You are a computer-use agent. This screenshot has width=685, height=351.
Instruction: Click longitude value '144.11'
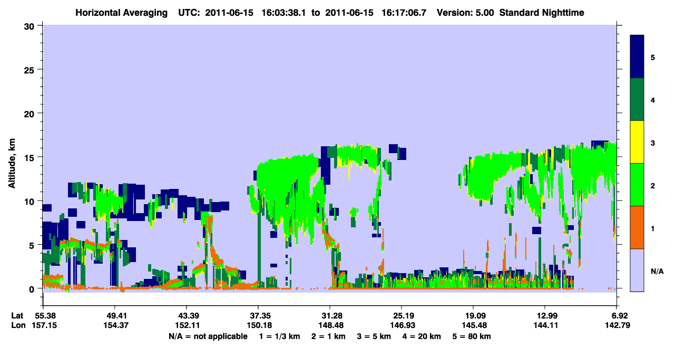545,325
